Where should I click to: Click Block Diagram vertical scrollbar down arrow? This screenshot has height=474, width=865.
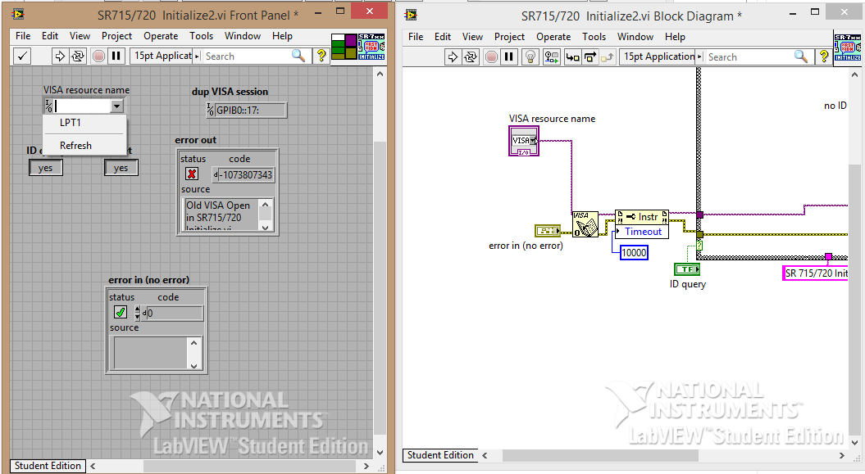[855, 442]
